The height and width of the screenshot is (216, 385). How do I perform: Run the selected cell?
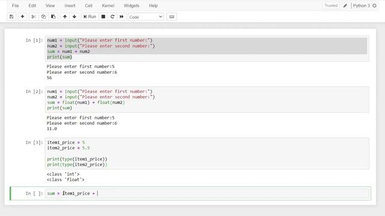(x=90, y=17)
